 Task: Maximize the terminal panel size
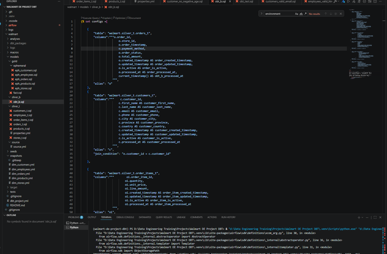pyautogui.click(x=375, y=217)
